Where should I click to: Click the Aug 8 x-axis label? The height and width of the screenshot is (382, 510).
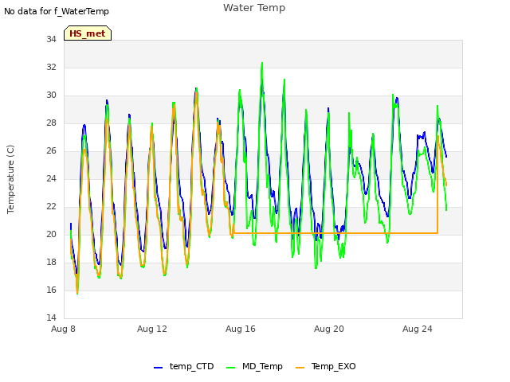click(63, 329)
